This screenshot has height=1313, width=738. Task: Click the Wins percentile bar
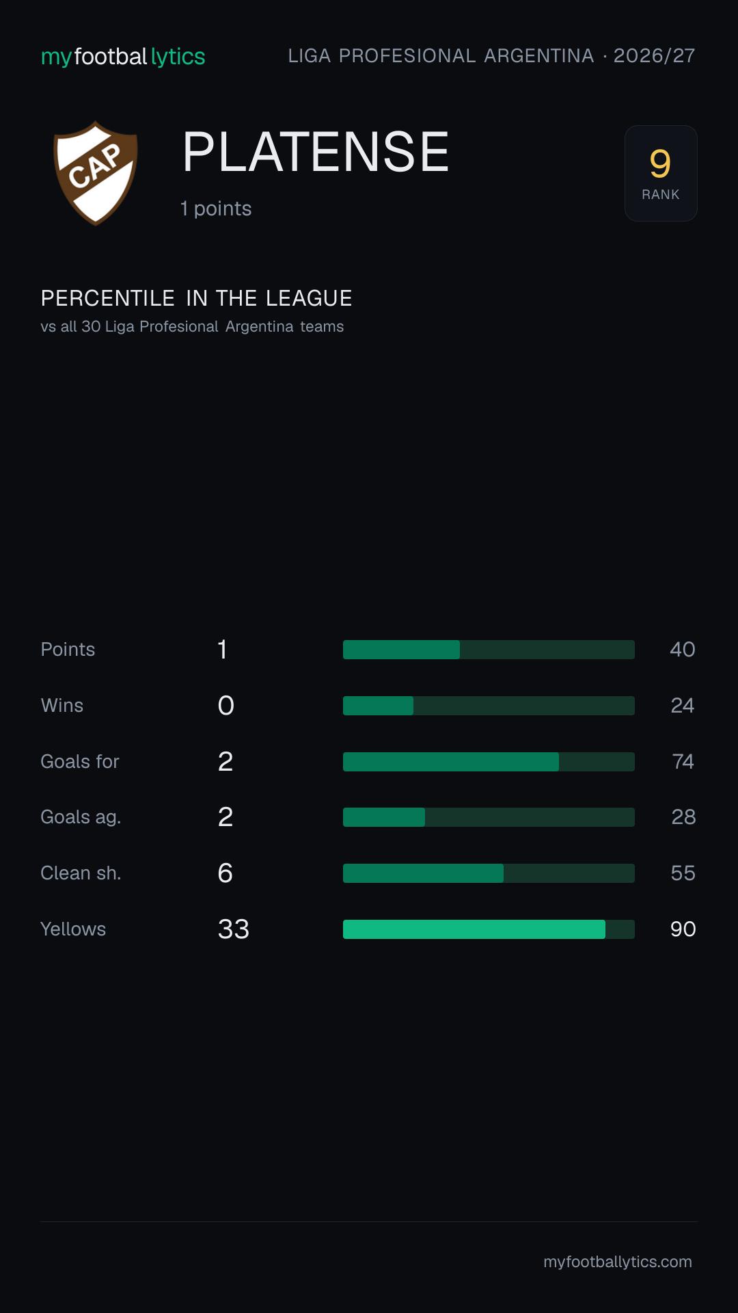(x=489, y=706)
